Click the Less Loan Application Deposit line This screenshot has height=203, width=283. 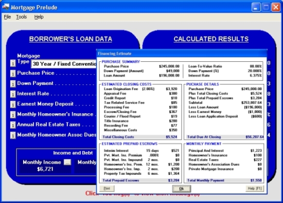225,116
